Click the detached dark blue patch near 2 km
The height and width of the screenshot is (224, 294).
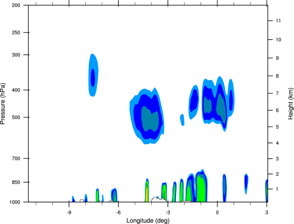tap(246, 184)
